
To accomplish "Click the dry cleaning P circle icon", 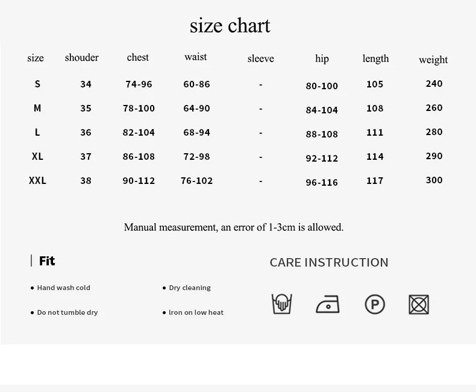I will point(375,304).
